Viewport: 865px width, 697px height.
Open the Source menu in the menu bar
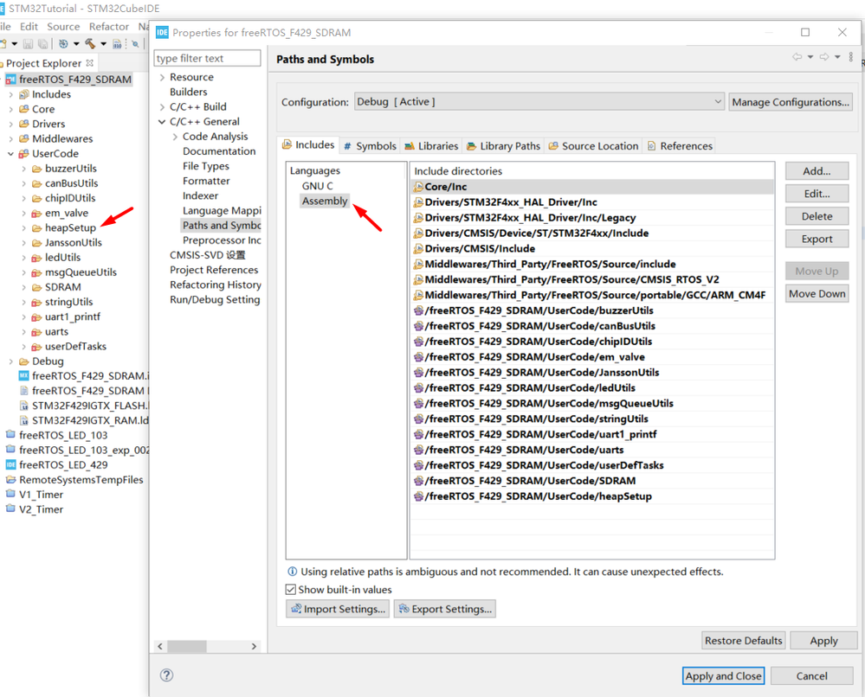(x=63, y=27)
